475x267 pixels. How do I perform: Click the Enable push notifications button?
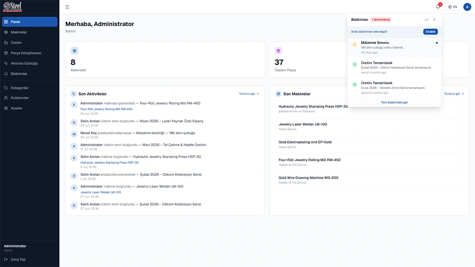coord(430,32)
